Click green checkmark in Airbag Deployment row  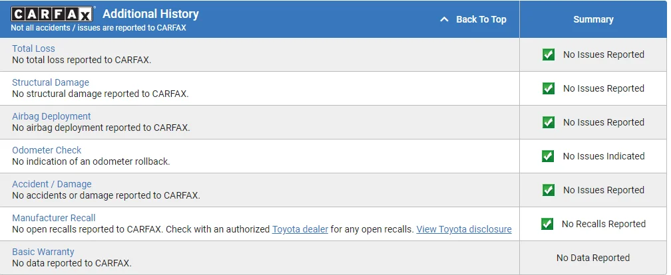(x=549, y=122)
